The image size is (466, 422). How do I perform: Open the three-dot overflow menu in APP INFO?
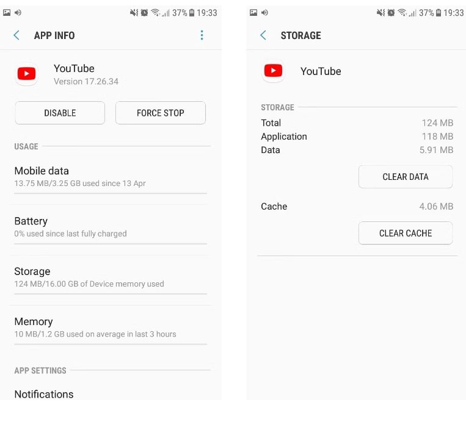(x=202, y=35)
